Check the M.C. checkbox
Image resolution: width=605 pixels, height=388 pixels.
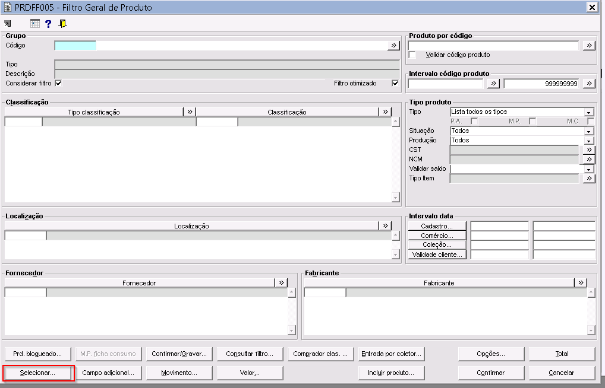(x=591, y=122)
